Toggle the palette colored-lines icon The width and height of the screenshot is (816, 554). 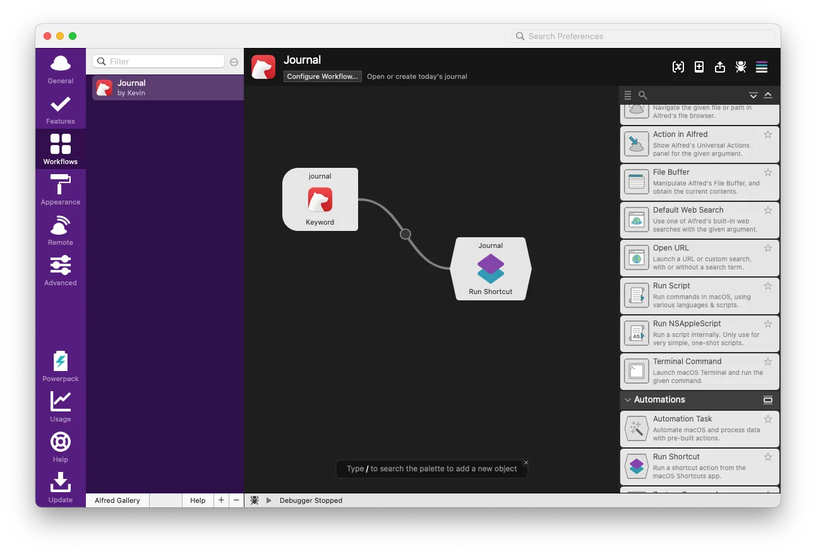tap(762, 67)
